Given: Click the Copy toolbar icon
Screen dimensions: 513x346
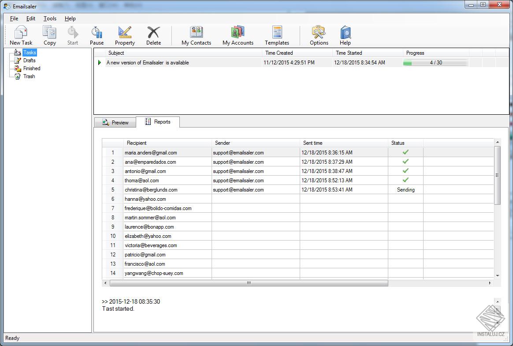Looking at the screenshot, I should click(x=49, y=35).
